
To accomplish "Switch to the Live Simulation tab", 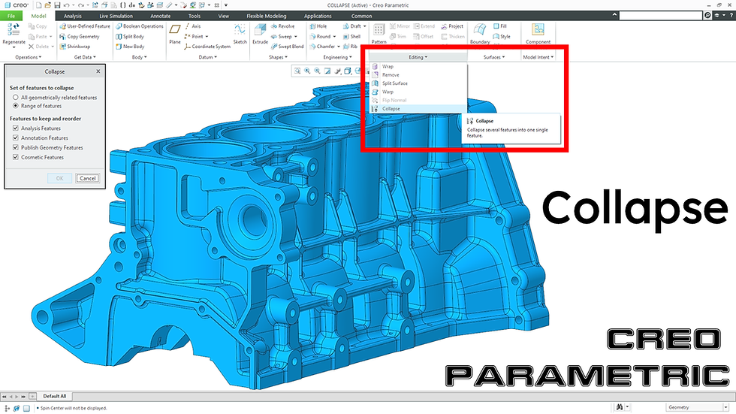I will pyautogui.click(x=116, y=16).
